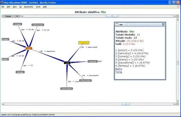This screenshot has width=181, height=117.
Task: Click the cartoons node at top
Action: coord(38,25)
